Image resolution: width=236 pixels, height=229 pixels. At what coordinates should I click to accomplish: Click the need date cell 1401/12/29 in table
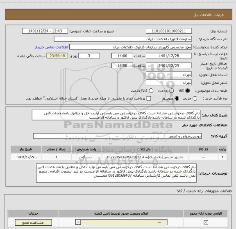(x=26, y=157)
